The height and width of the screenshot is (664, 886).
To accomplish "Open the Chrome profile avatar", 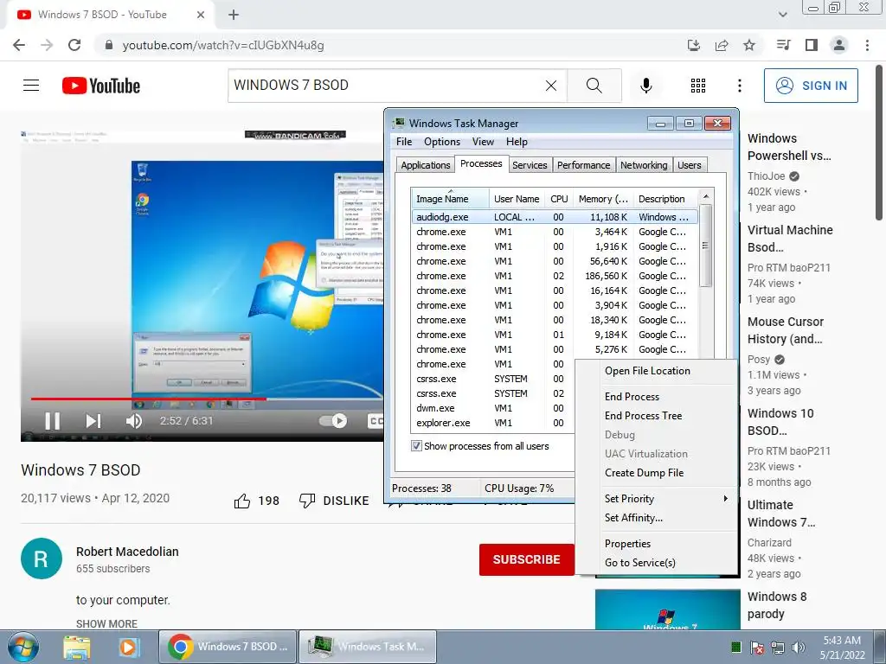I will 839,45.
